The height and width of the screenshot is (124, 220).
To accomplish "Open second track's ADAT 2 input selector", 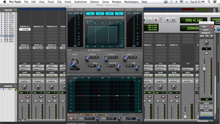I will tap(38, 66).
